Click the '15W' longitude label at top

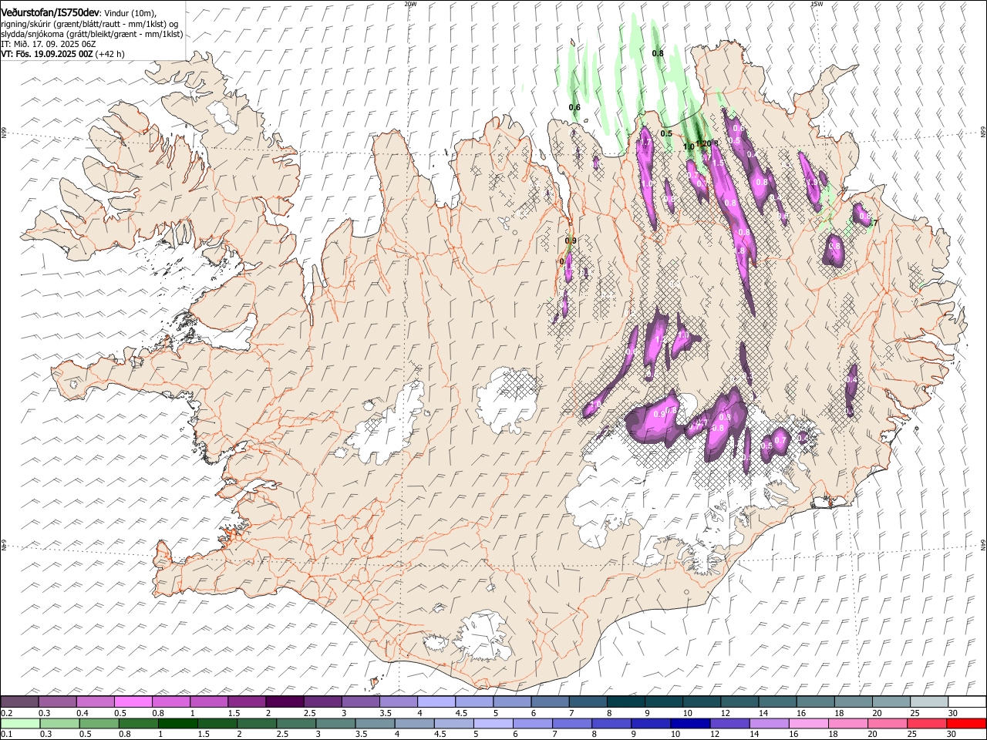pos(817,4)
